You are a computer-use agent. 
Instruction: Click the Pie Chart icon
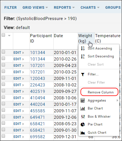click(83, 124)
